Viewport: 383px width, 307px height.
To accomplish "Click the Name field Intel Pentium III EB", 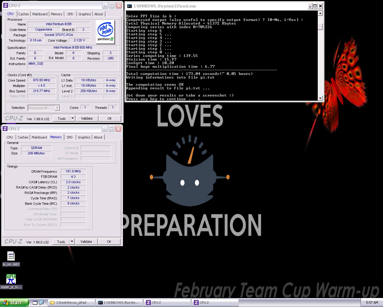I will pyautogui.click(x=59, y=24).
